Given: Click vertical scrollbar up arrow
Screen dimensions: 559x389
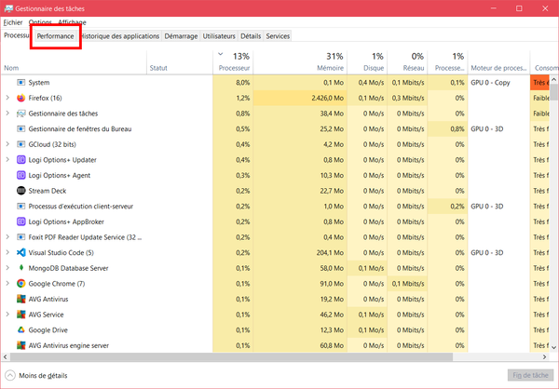Looking at the screenshot, I should (553, 79).
